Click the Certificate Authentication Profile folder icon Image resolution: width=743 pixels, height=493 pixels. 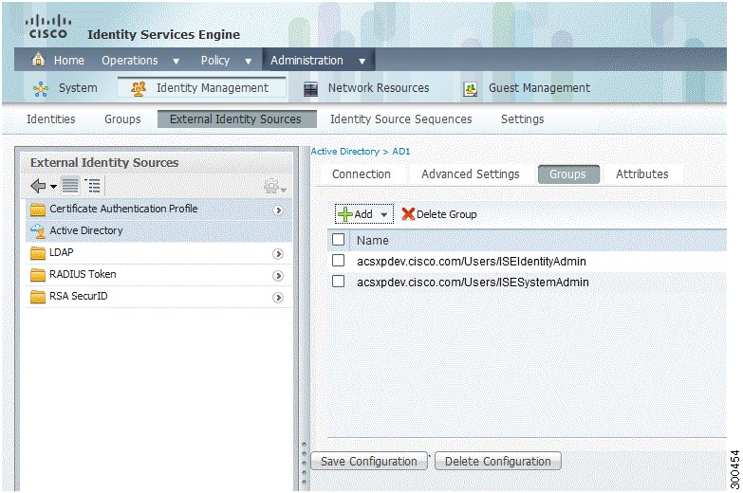click(x=38, y=209)
